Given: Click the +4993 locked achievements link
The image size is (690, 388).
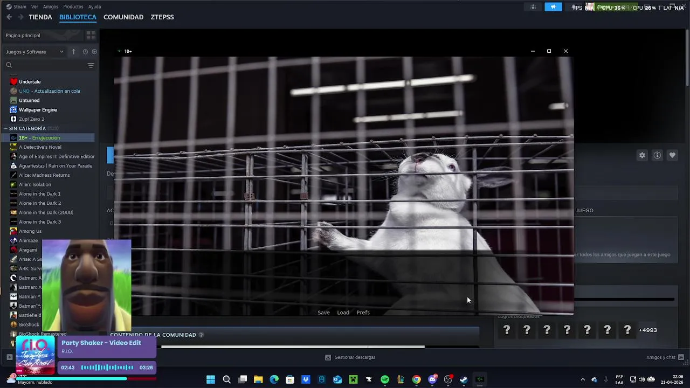Looking at the screenshot, I should click(648, 330).
